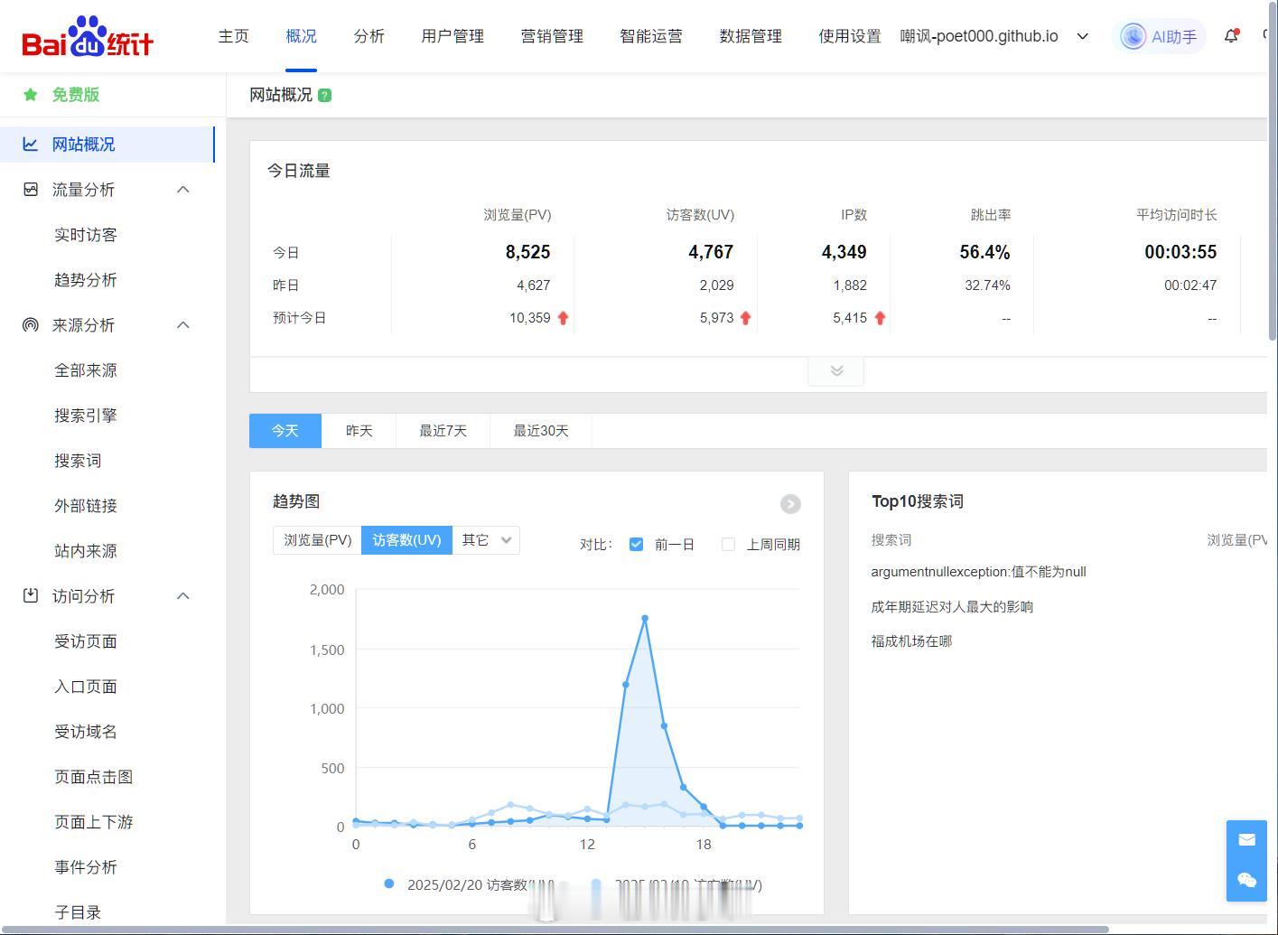The image size is (1278, 935).
Task: Open the 用户管理 menu
Action: pyautogui.click(x=453, y=36)
